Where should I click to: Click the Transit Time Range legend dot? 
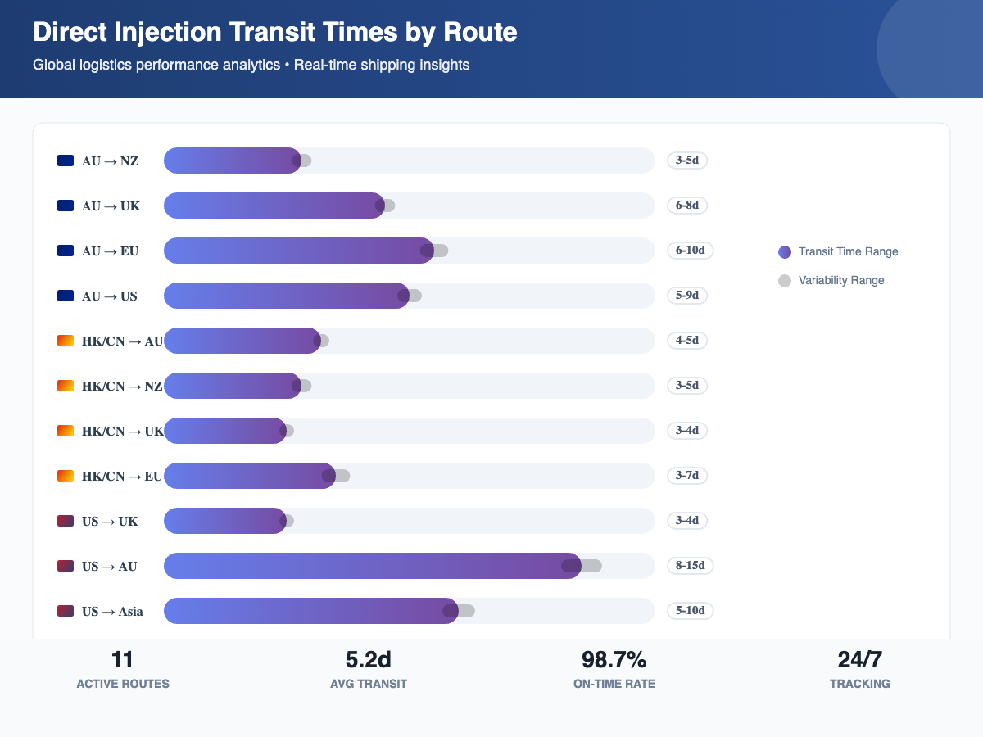(785, 252)
